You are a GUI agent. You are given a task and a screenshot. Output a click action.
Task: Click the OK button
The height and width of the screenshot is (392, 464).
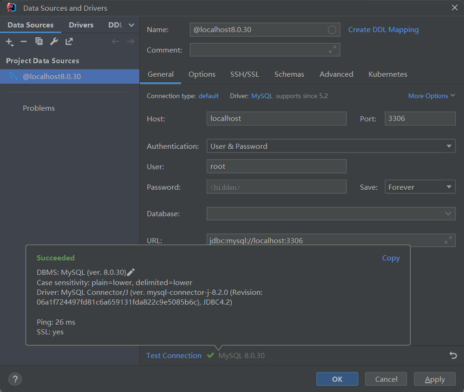point(337,379)
